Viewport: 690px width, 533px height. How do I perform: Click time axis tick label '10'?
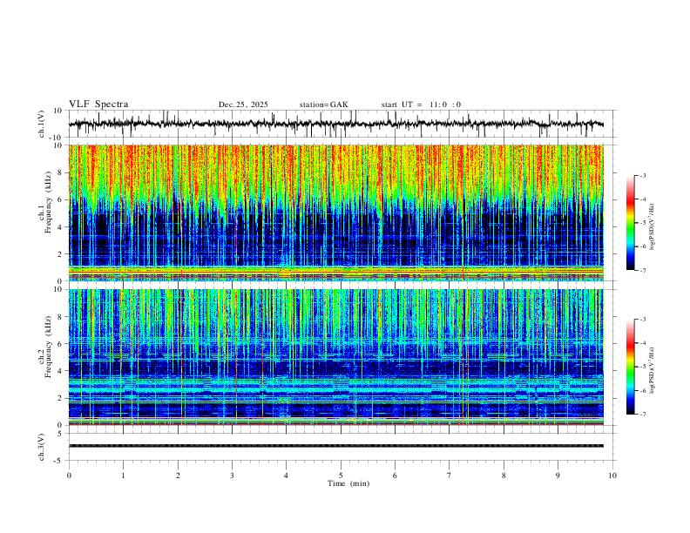pyautogui.click(x=612, y=476)
